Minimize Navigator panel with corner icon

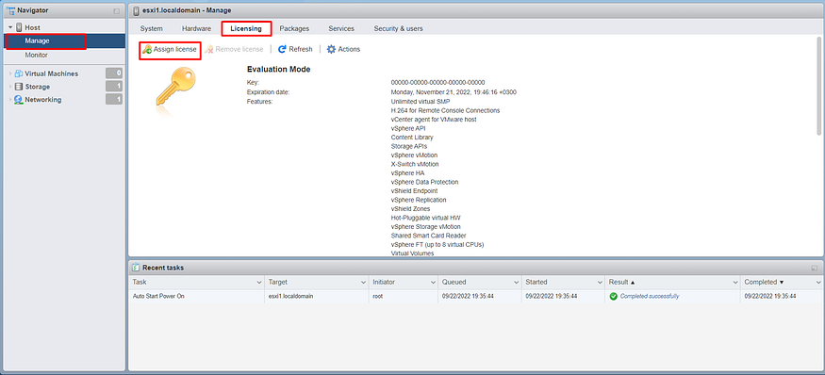click(x=116, y=10)
